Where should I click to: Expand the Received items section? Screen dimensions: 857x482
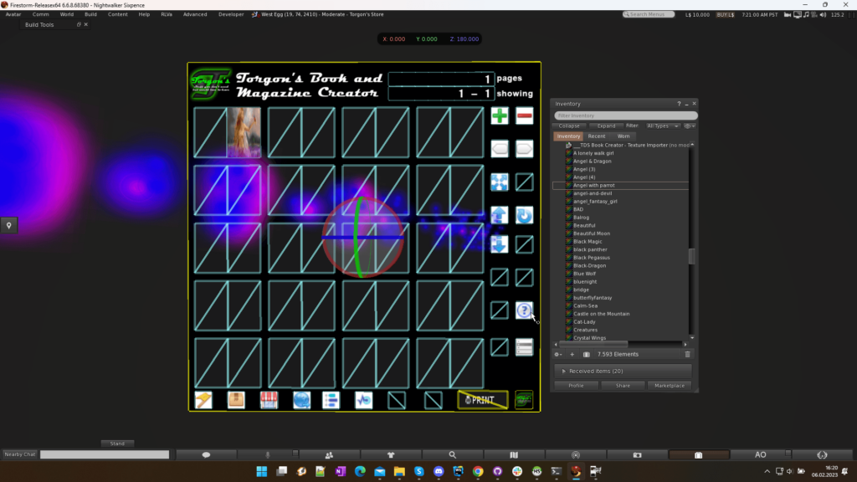(623, 371)
